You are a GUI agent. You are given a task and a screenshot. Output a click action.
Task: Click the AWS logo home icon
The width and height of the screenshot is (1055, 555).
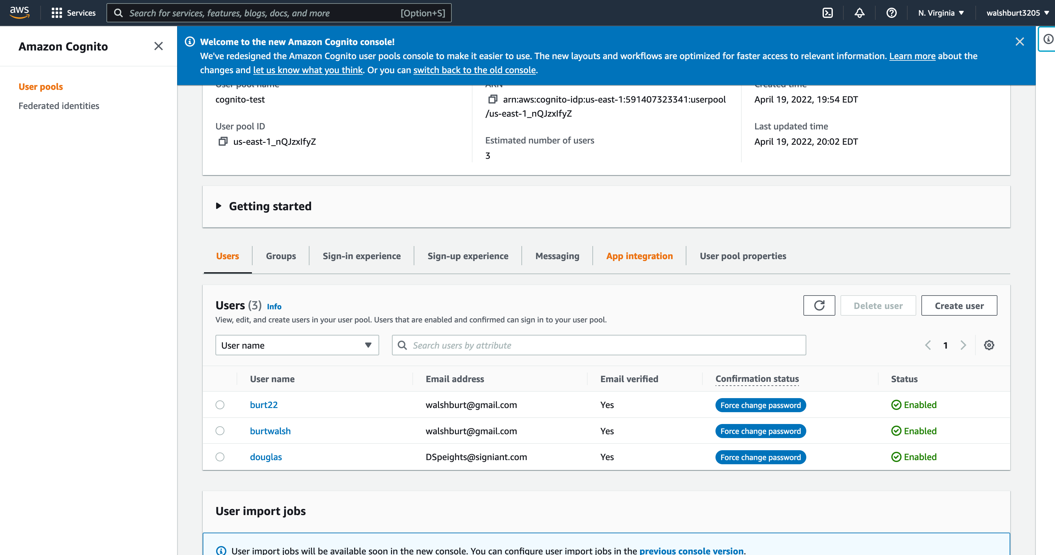tap(19, 13)
